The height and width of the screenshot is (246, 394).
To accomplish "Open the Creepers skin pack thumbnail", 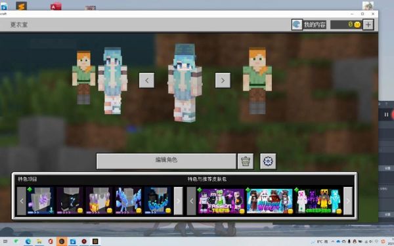I will [x=318, y=201].
